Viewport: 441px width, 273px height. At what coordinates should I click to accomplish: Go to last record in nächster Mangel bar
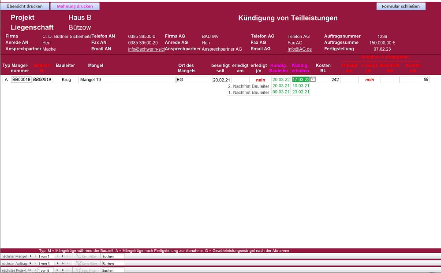pos(63,256)
